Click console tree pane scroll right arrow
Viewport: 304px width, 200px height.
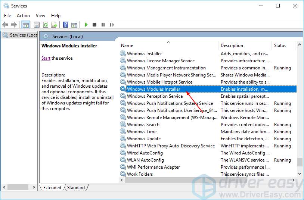(x=34, y=187)
